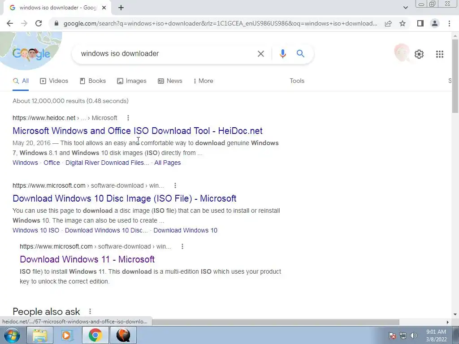Reload the page with the refresh icon
The image size is (459, 344).
(39, 23)
